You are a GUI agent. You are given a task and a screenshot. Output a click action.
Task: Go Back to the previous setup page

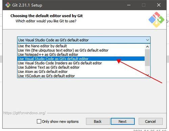(x=98, y=121)
